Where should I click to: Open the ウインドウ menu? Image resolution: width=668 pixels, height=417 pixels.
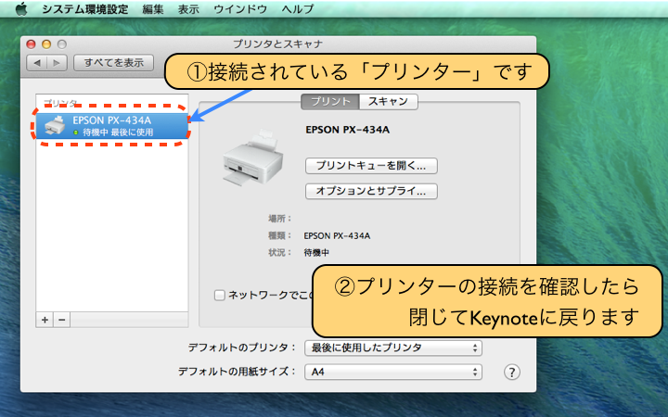240,9
